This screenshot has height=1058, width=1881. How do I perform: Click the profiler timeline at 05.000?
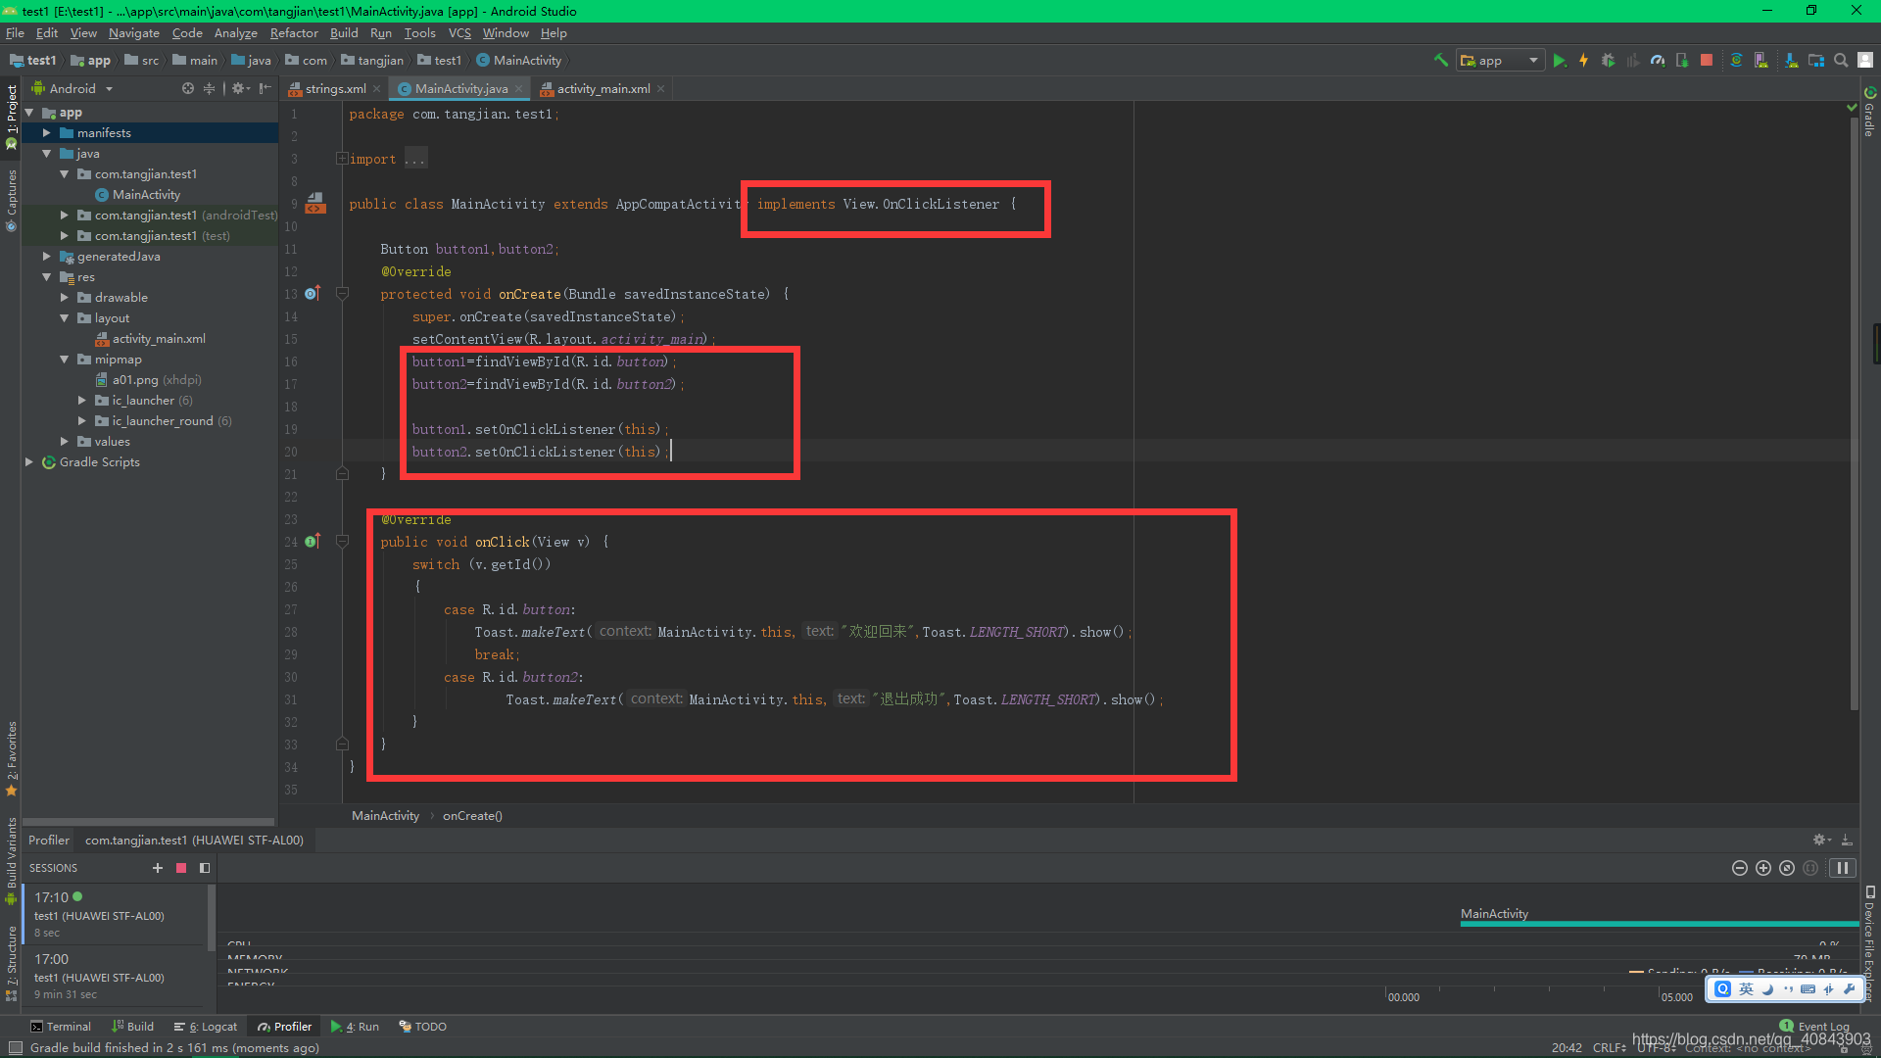click(x=1676, y=997)
